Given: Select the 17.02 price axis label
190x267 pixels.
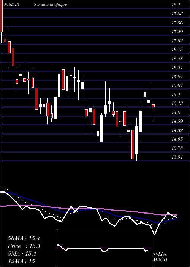Looking at the screenshot, I should pyautogui.click(x=177, y=40).
